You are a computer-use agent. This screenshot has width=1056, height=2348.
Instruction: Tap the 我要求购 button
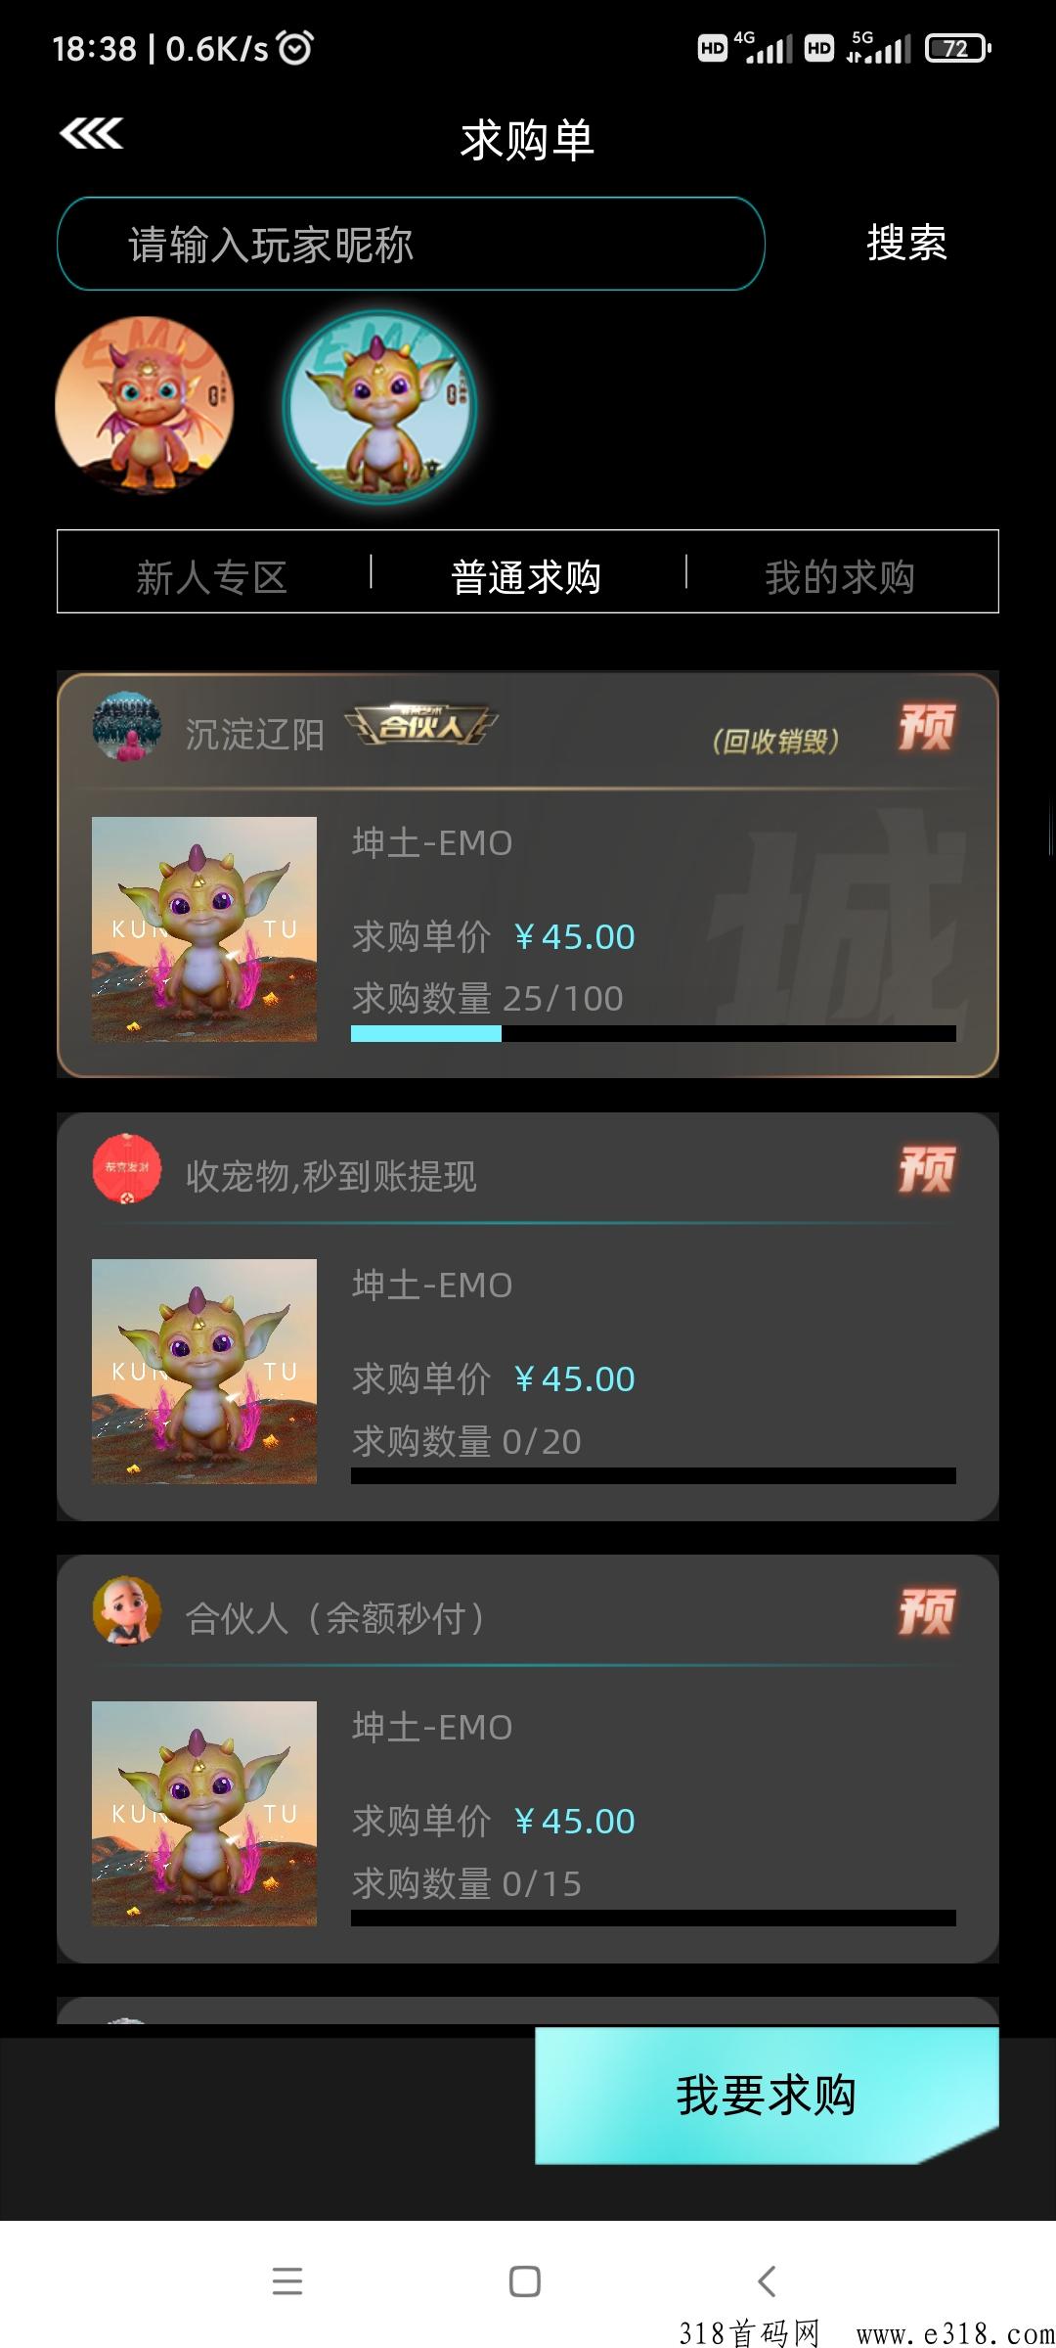tap(767, 2096)
